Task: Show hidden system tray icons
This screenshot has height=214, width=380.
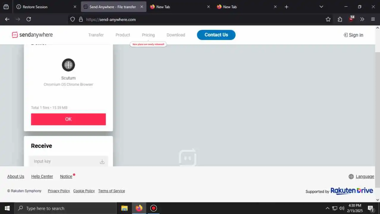Action: coord(327,208)
